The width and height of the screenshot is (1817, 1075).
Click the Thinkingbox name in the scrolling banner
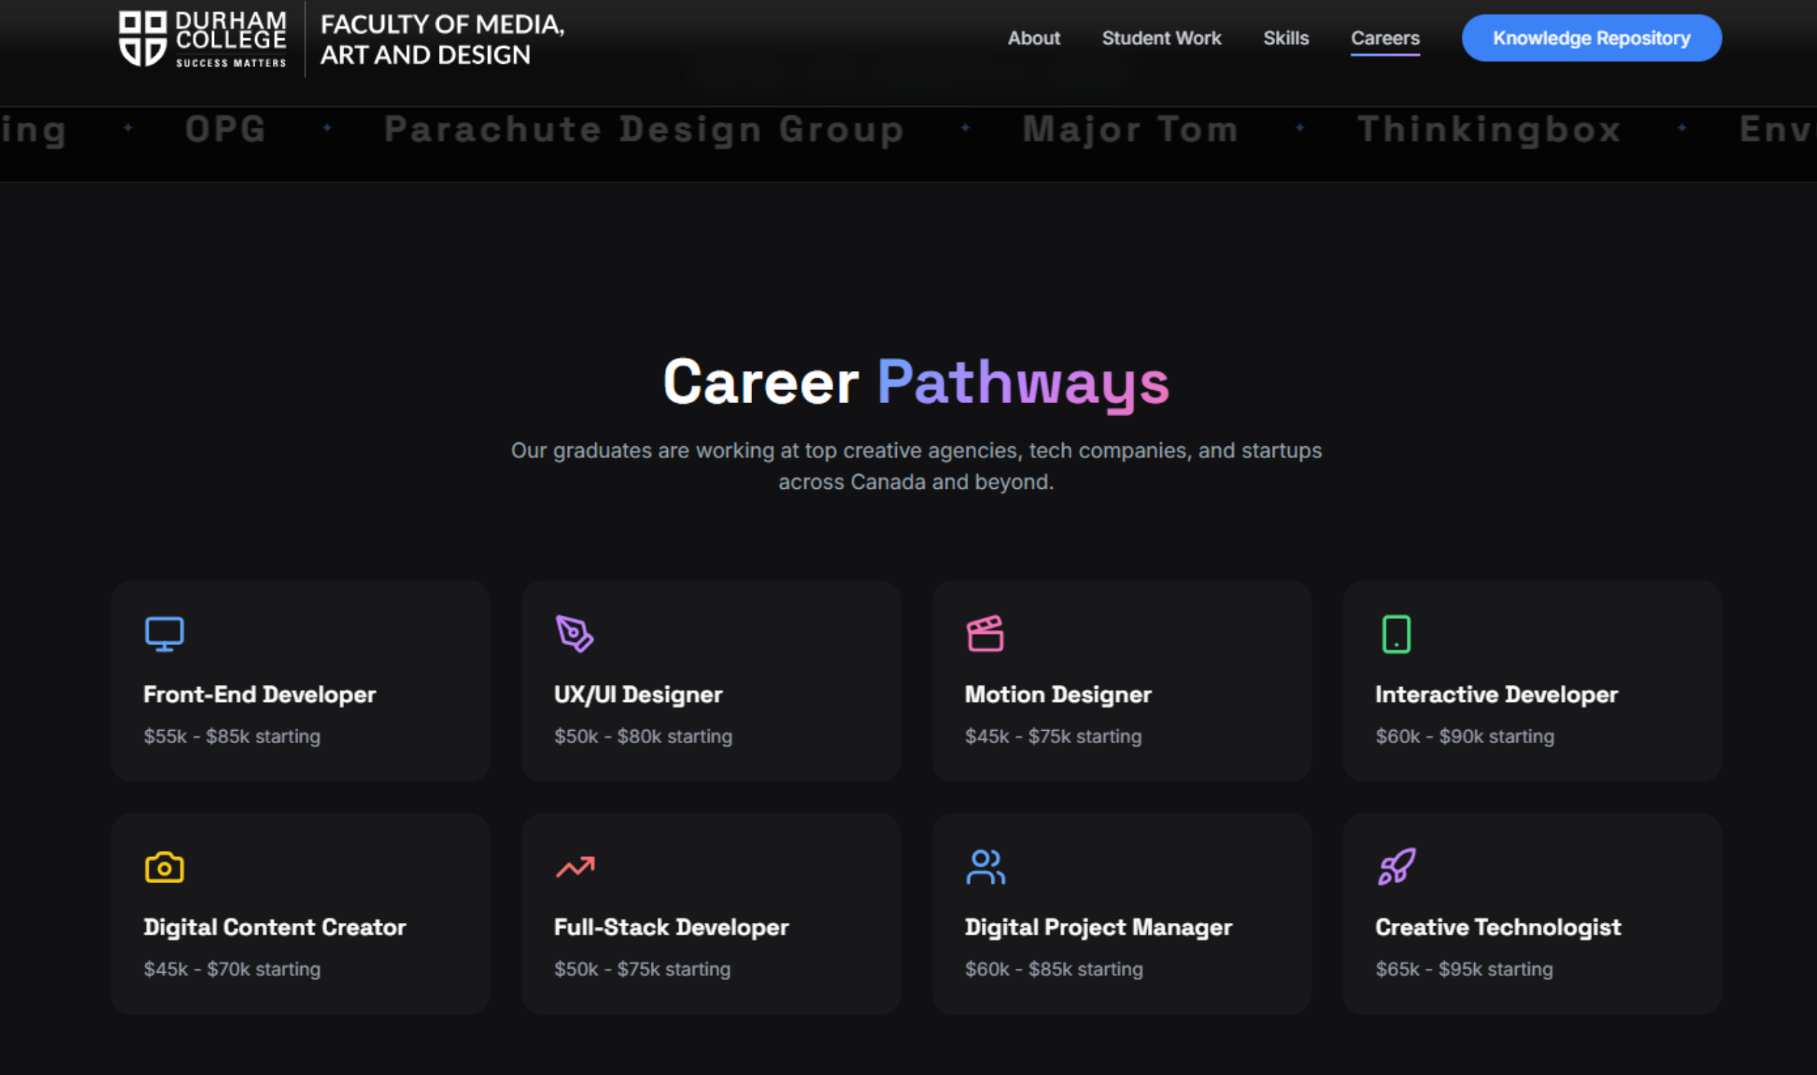(1489, 130)
